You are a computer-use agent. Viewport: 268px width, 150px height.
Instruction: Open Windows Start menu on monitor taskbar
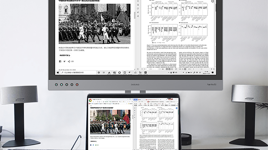58,73
